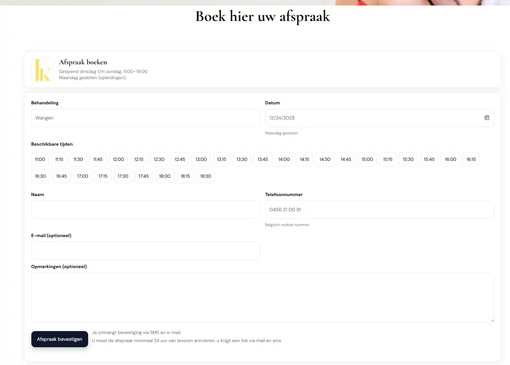
Task: Click the Datum field showing 12/24/2025
Action: (371, 118)
